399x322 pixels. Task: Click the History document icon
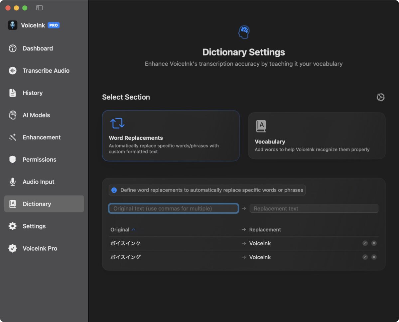pyautogui.click(x=13, y=93)
